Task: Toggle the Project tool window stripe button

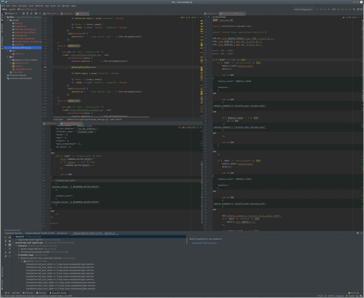Action: click(2, 17)
